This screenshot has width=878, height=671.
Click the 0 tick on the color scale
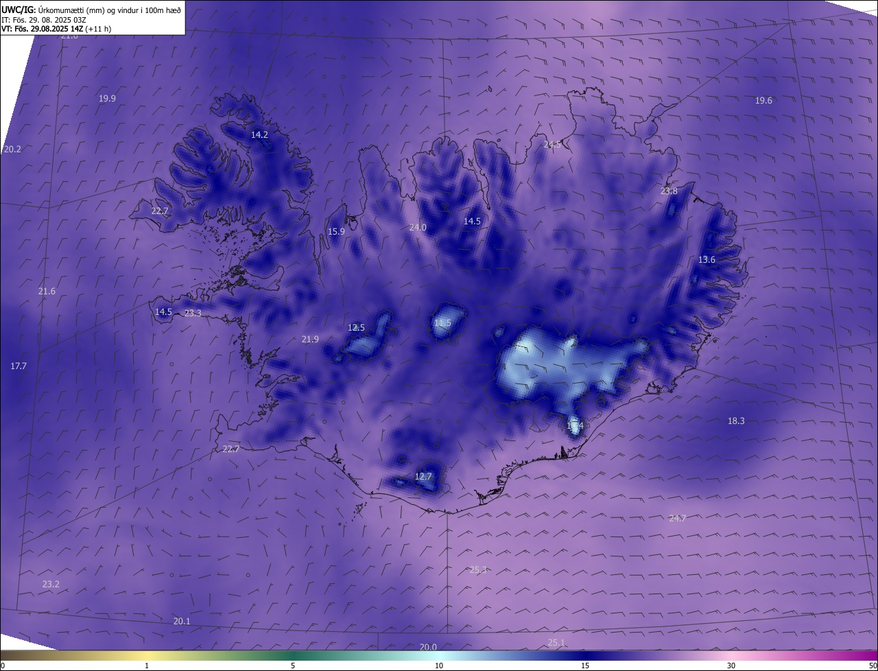point(3,666)
